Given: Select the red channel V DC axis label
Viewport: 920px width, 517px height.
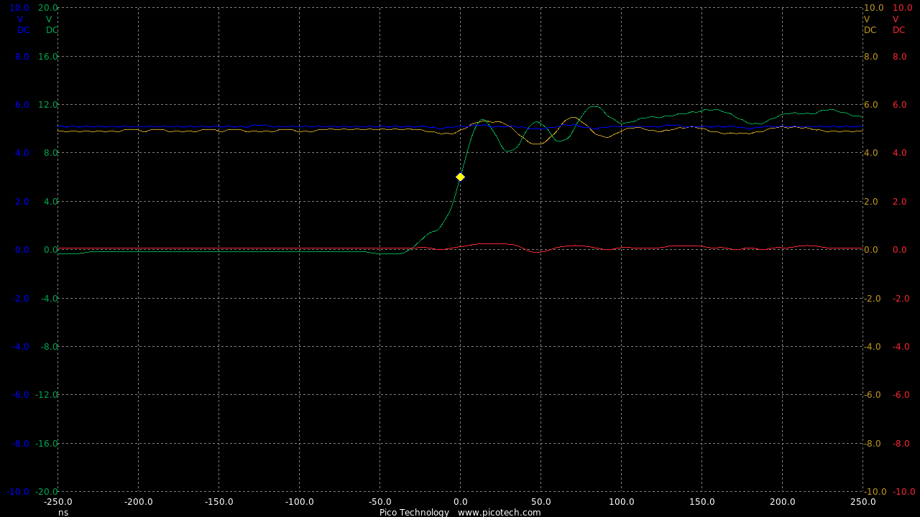Looking at the screenshot, I should pos(898,24).
